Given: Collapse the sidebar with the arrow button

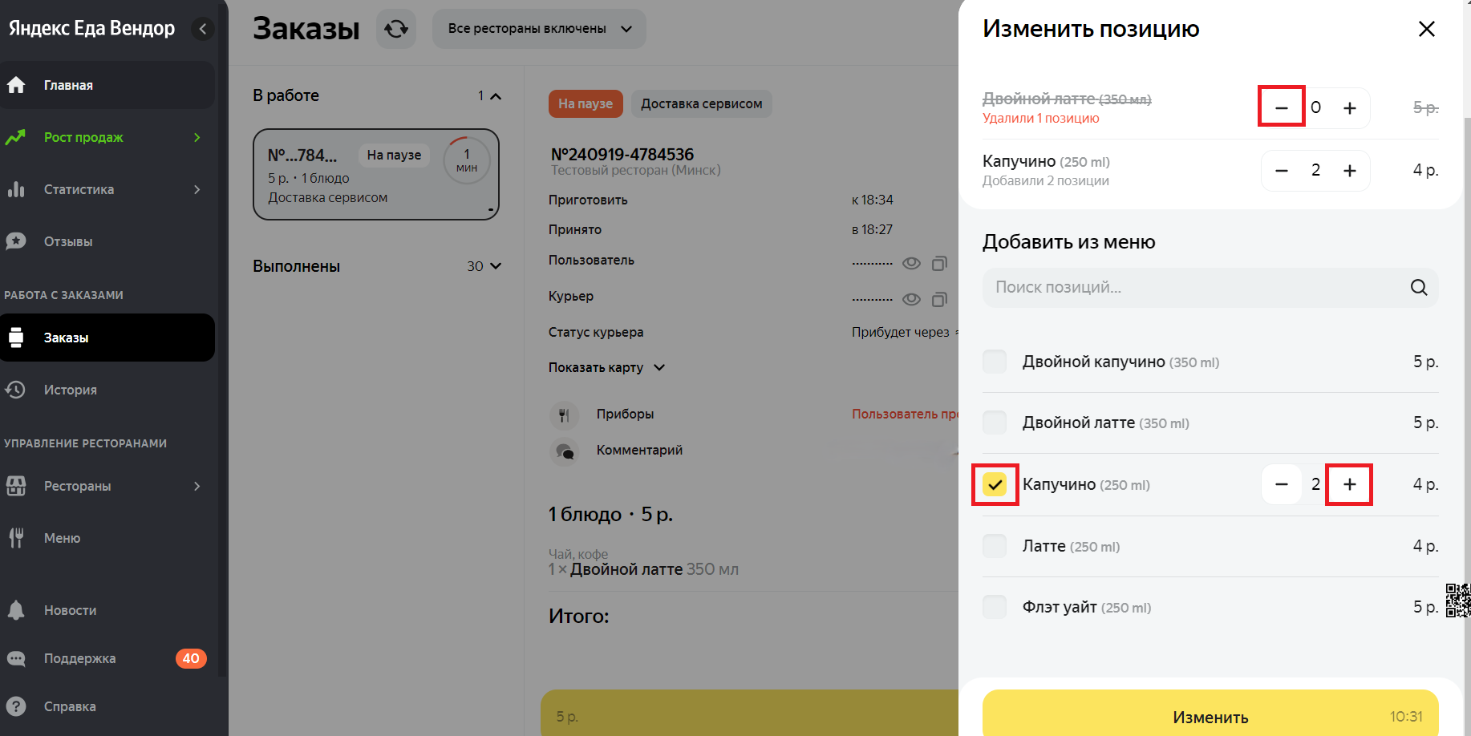Looking at the screenshot, I should [203, 29].
